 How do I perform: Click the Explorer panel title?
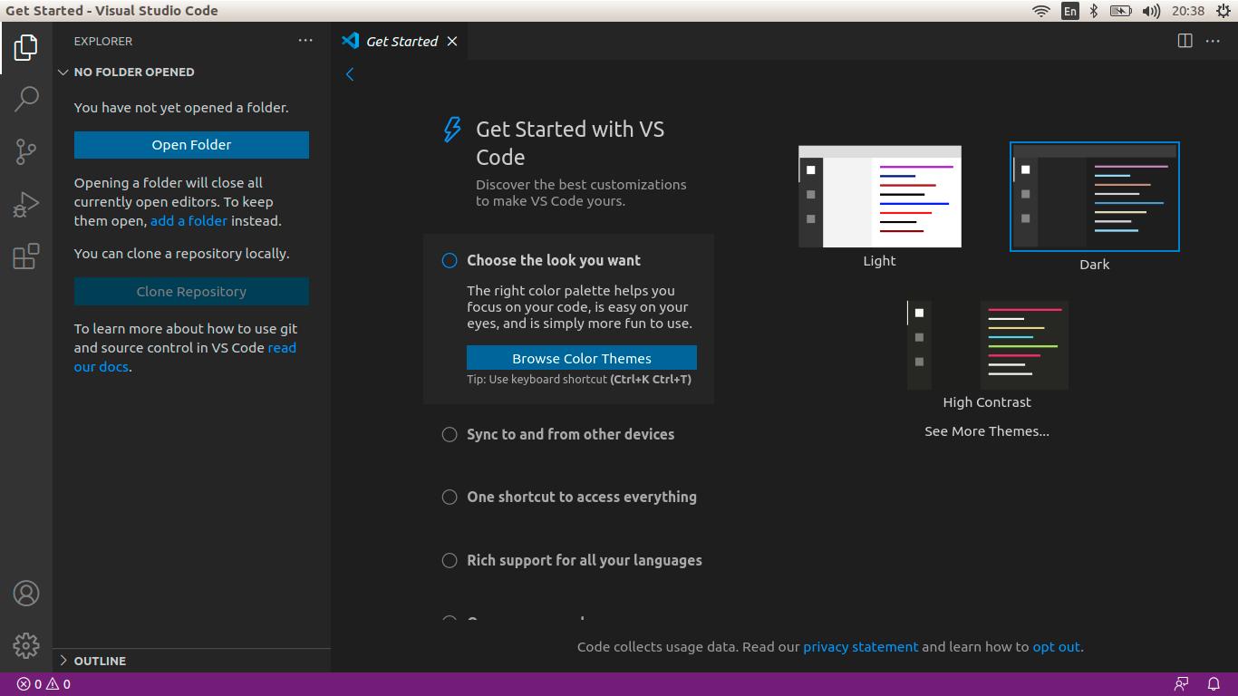point(103,41)
